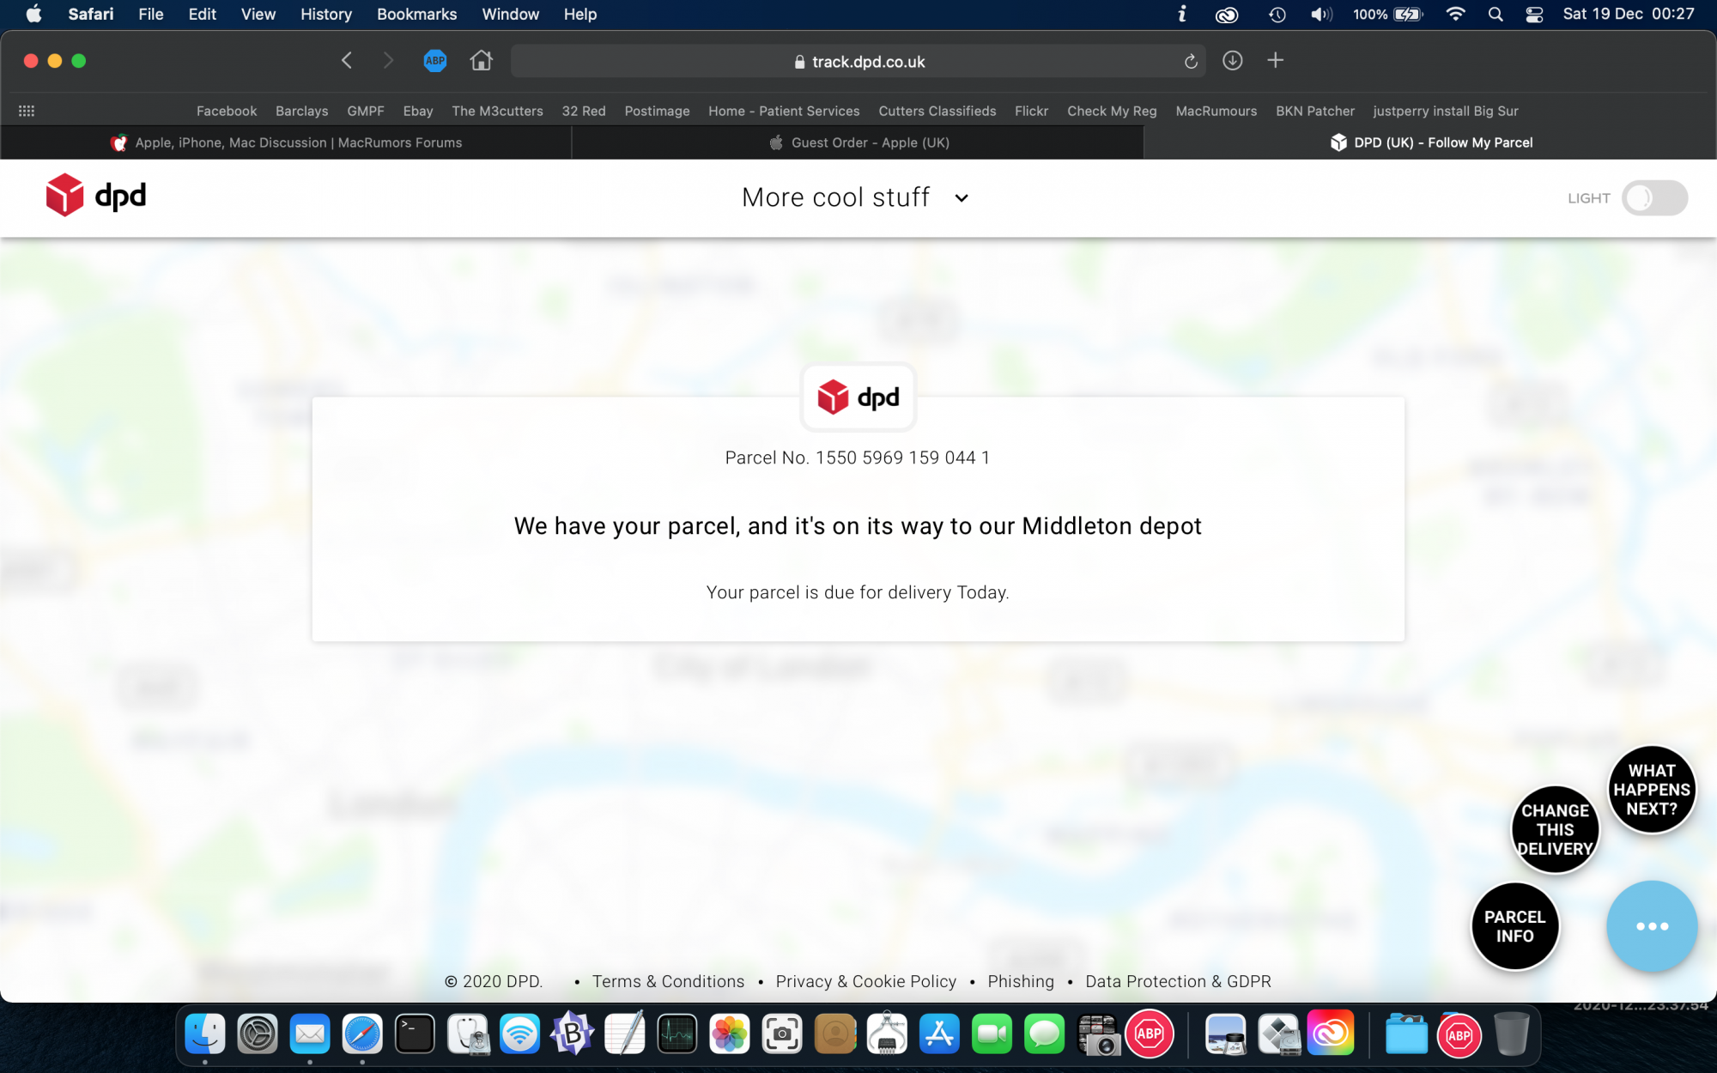This screenshot has height=1073, width=1717.
Task: Click the dpd logo in header
Action: click(x=96, y=197)
